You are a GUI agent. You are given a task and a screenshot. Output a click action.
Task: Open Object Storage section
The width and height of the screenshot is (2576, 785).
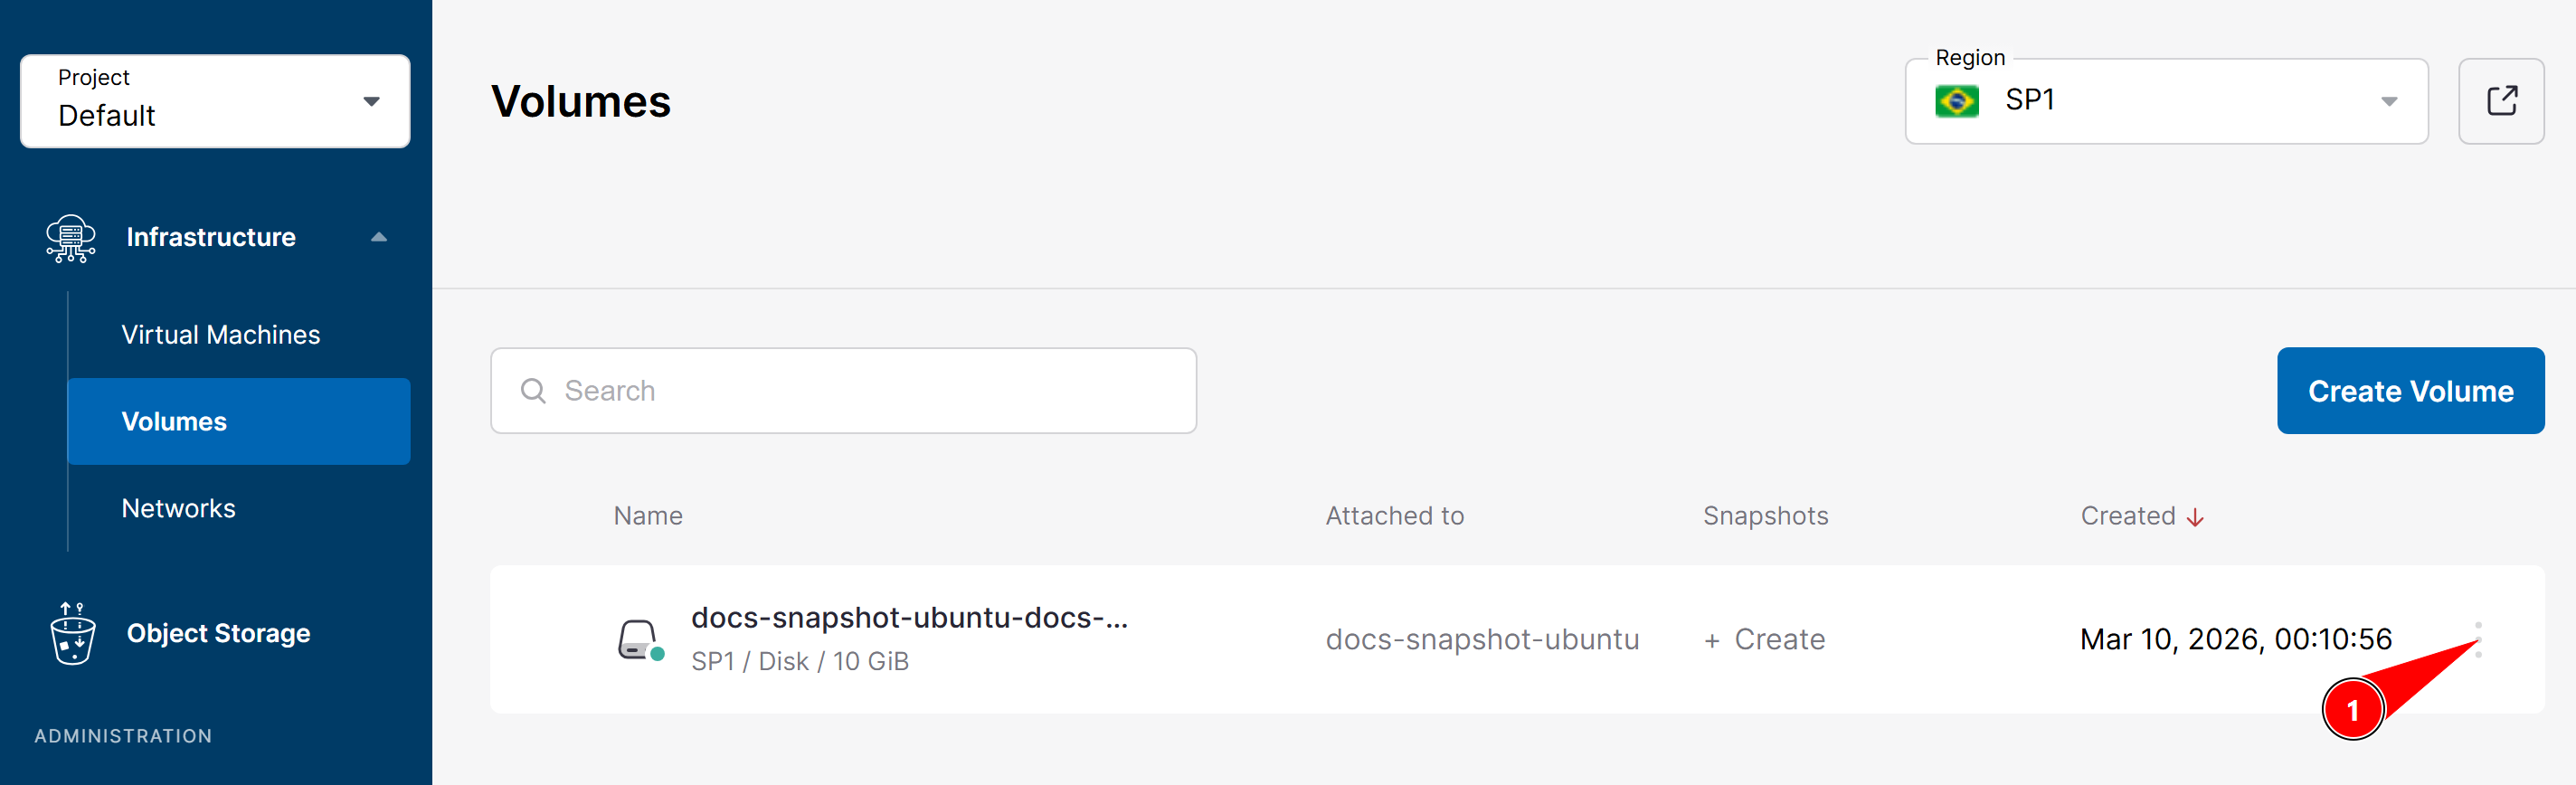(218, 633)
